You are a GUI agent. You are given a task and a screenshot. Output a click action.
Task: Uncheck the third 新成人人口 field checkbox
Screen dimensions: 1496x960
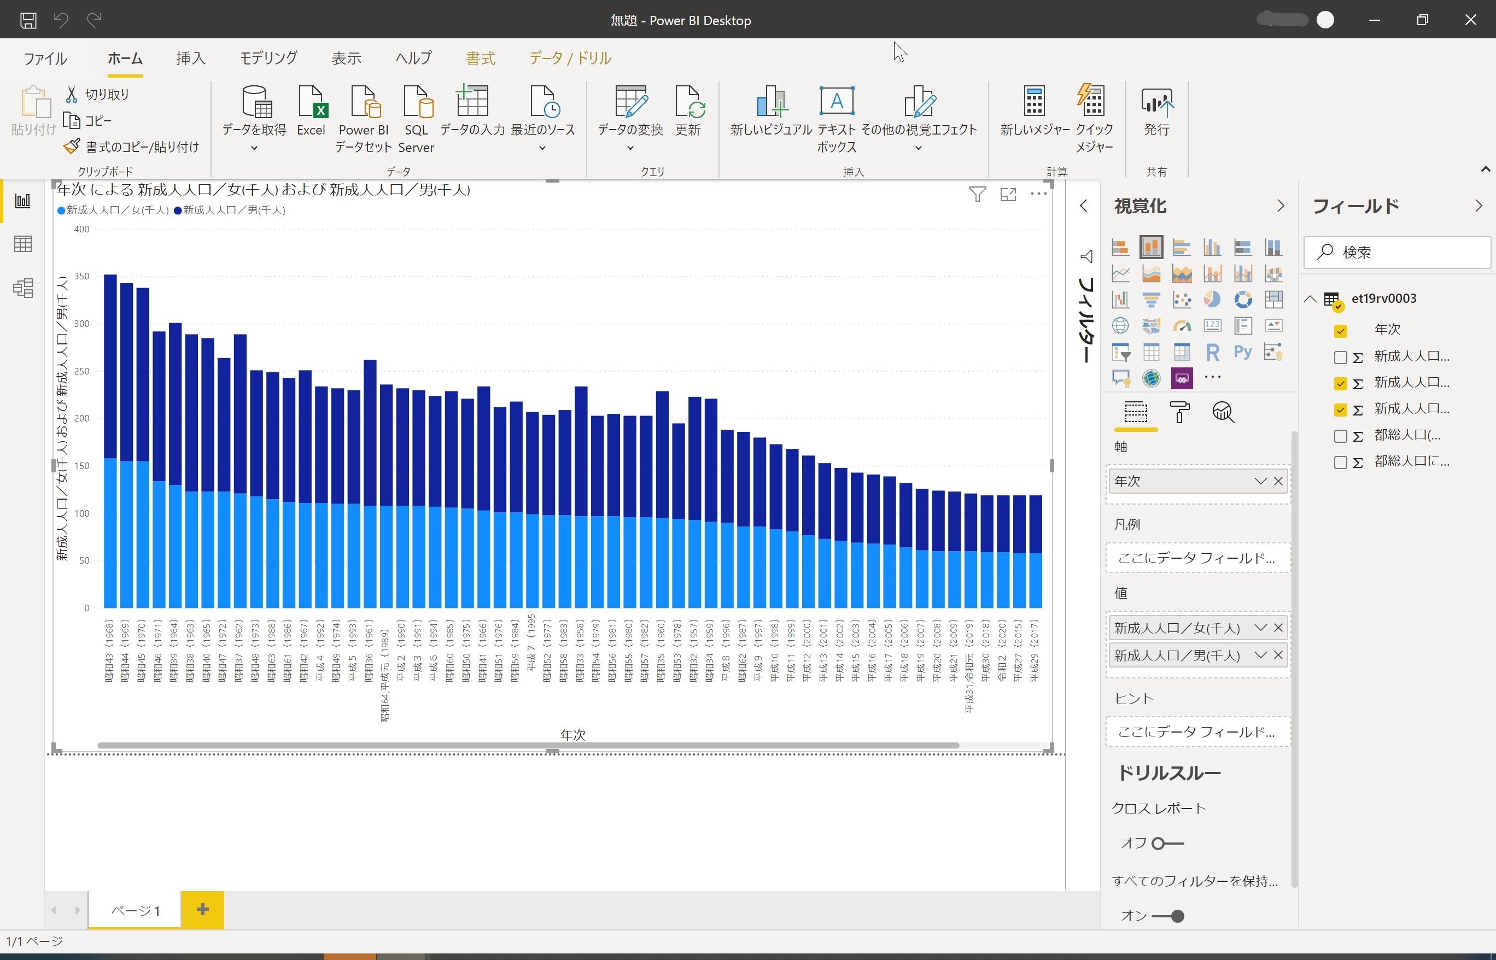(x=1340, y=409)
